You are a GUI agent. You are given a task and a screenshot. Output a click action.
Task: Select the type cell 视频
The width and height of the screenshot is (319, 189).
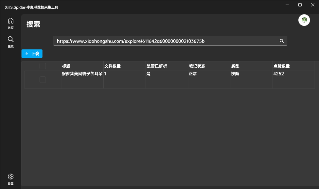tap(251, 80)
